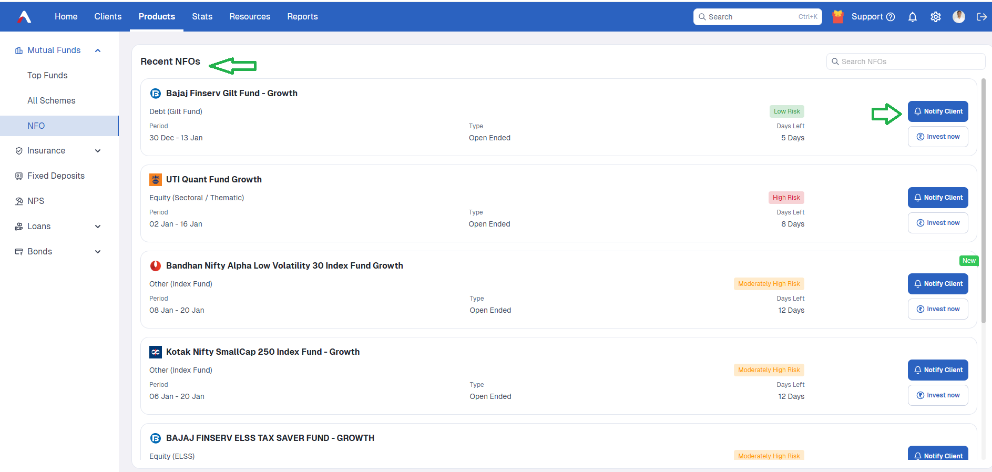Open the settings gear icon
992x472 pixels.
point(936,17)
